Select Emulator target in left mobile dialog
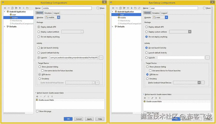Screen dimensions: 216x124 click(40, 79)
